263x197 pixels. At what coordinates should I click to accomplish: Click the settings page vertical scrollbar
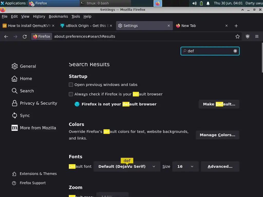[262, 58]
